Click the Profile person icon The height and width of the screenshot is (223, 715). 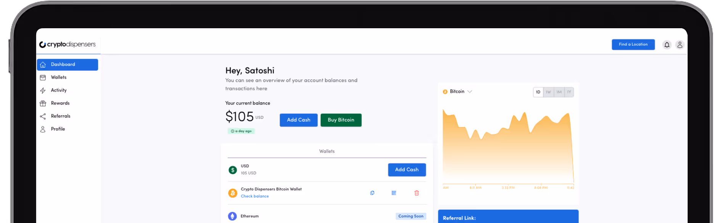click(43, 129)
